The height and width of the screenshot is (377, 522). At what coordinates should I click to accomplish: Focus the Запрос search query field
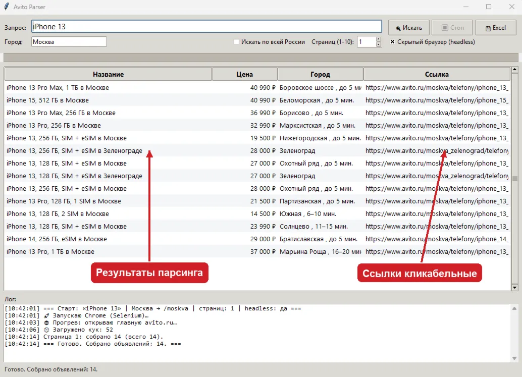click(207, 27)
